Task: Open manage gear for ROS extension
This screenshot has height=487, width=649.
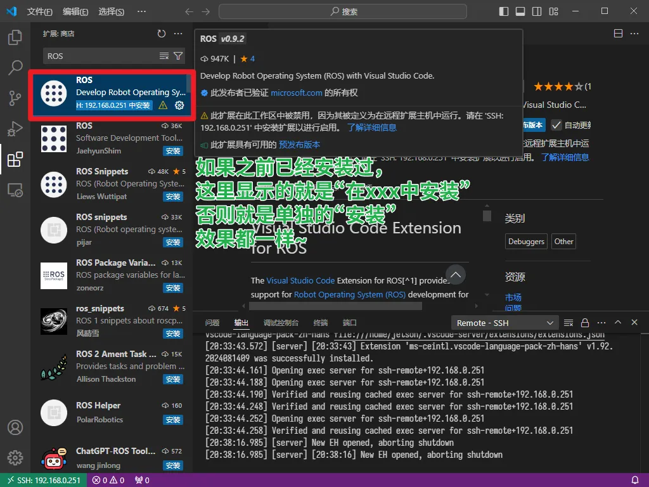Action: [179, 105]
